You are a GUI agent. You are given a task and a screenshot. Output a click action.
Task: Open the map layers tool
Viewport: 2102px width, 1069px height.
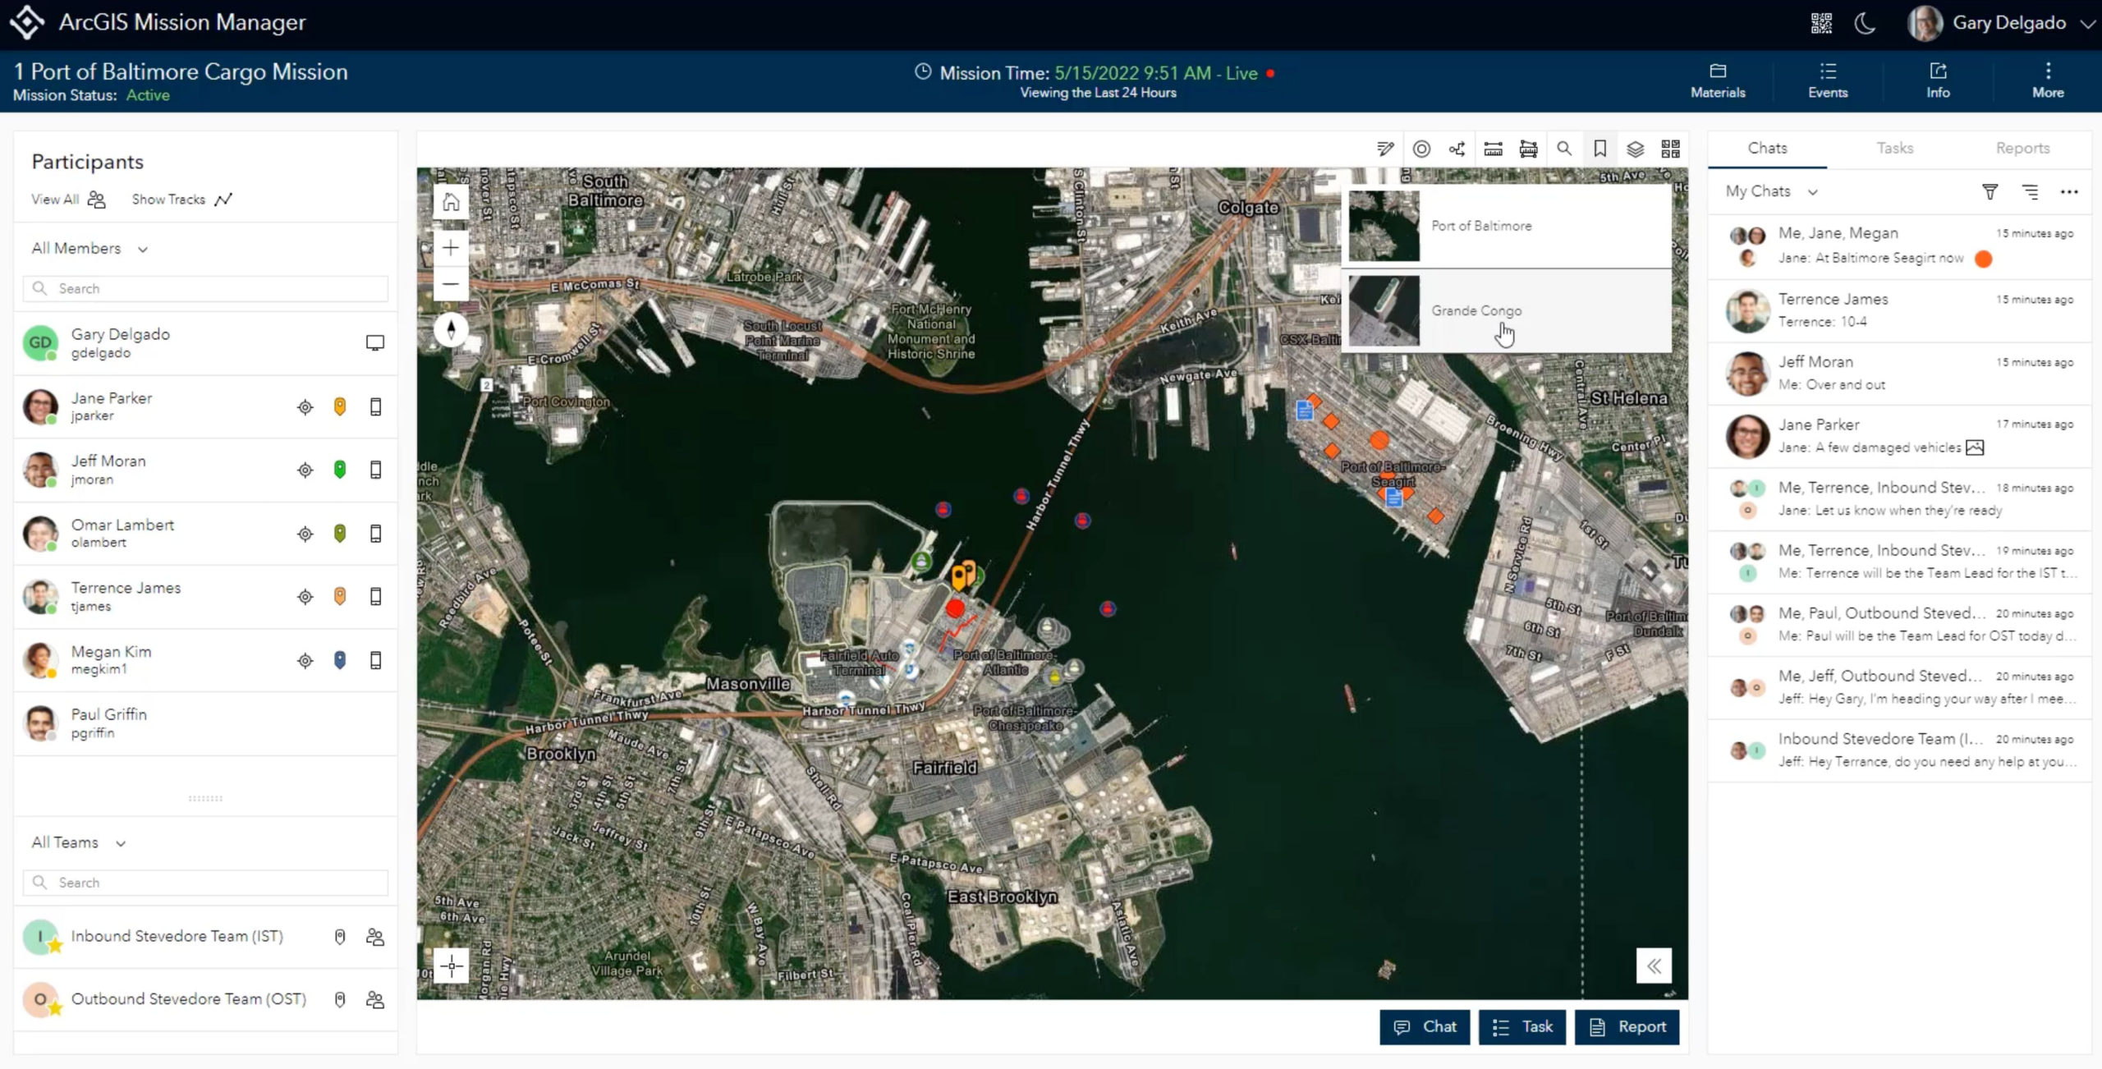1635,149
